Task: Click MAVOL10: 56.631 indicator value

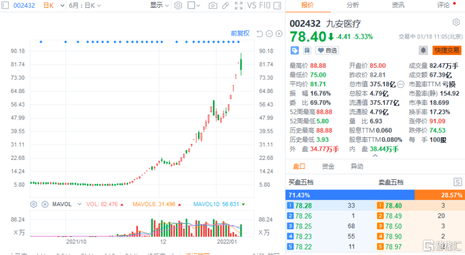Action: tap(216, 205)
